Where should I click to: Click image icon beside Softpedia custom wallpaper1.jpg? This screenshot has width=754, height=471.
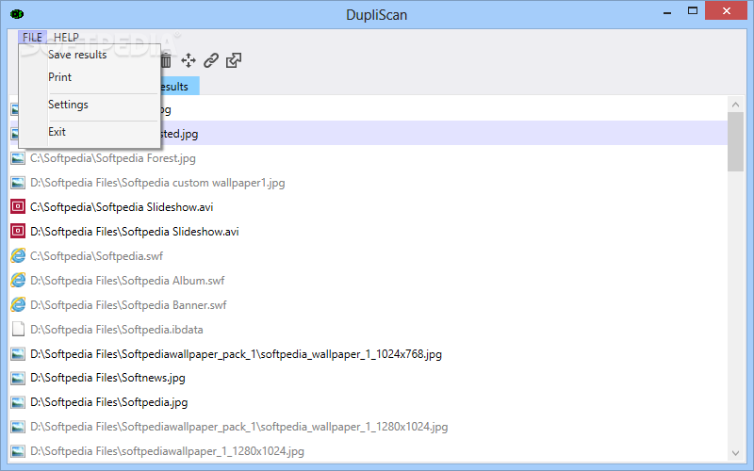18,183
